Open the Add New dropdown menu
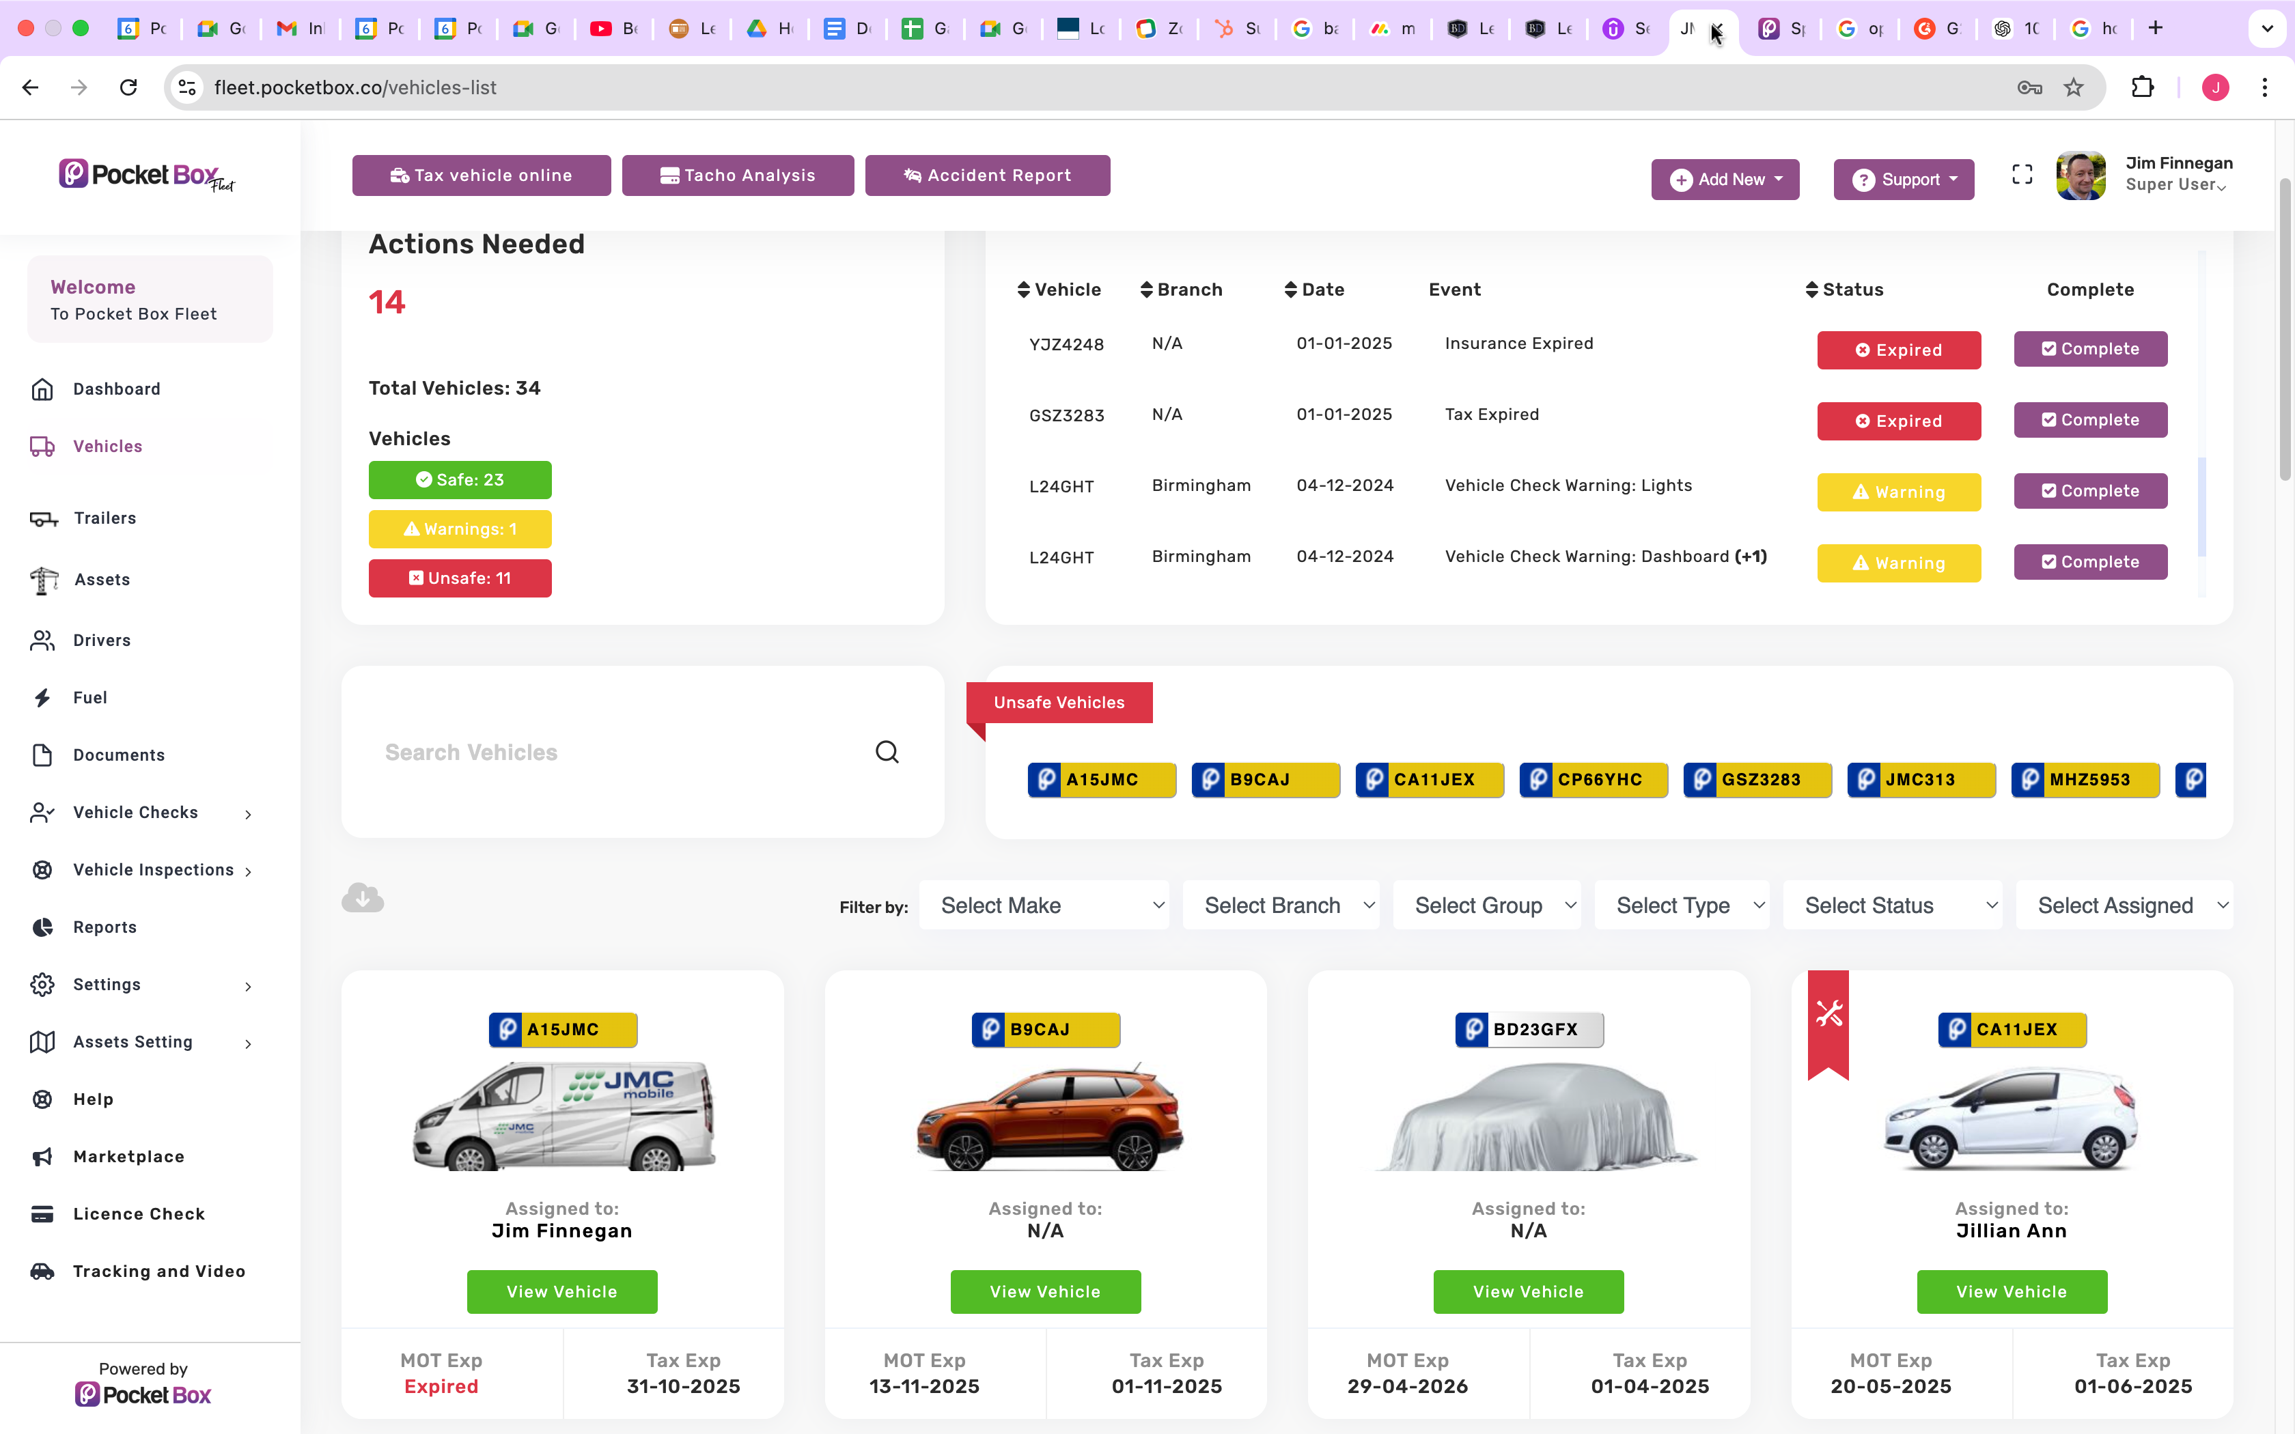The image size is (2295, 1434). (1725, 179)
